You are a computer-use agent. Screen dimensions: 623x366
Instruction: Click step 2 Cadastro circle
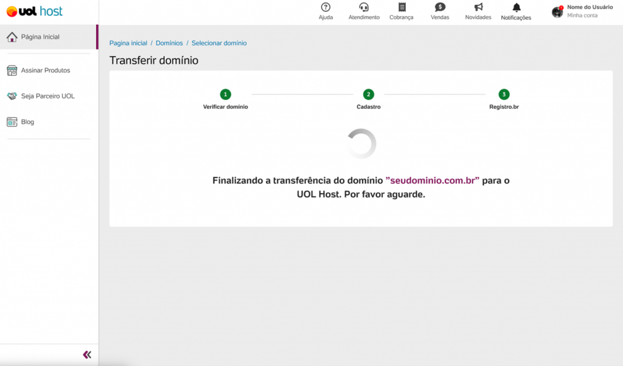(369, 94)
